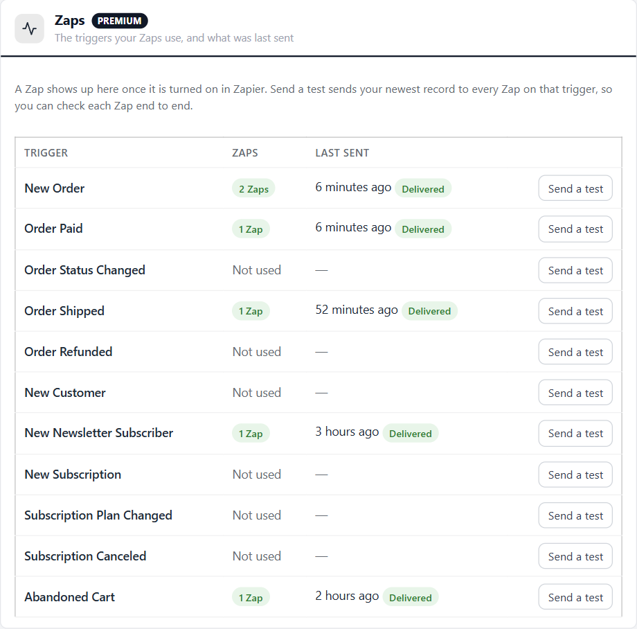
Task: Send a test for New Subscription
Action: coord(575,475)
